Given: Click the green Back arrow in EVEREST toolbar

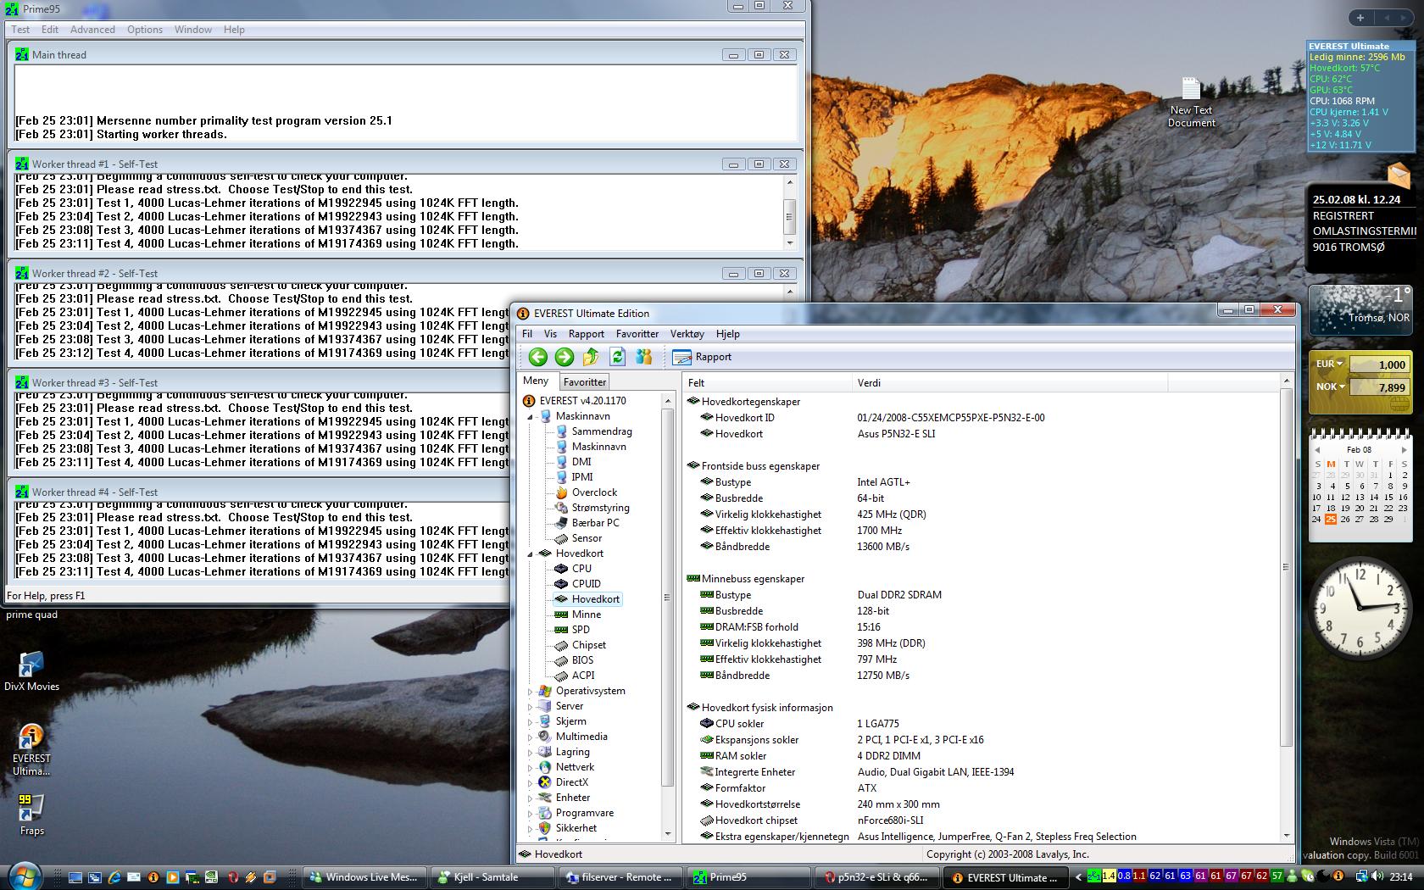Looking at the screenshot, I should [x=537, y=357].
